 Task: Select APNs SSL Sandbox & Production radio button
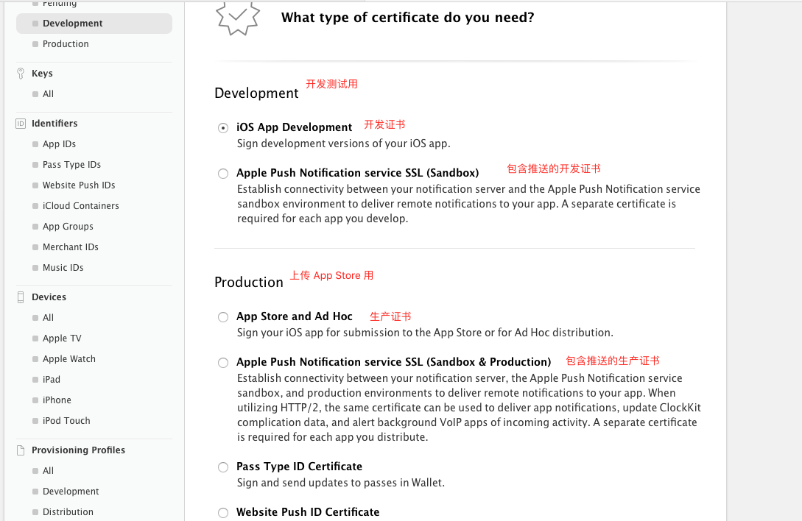(x=223, y=363)
